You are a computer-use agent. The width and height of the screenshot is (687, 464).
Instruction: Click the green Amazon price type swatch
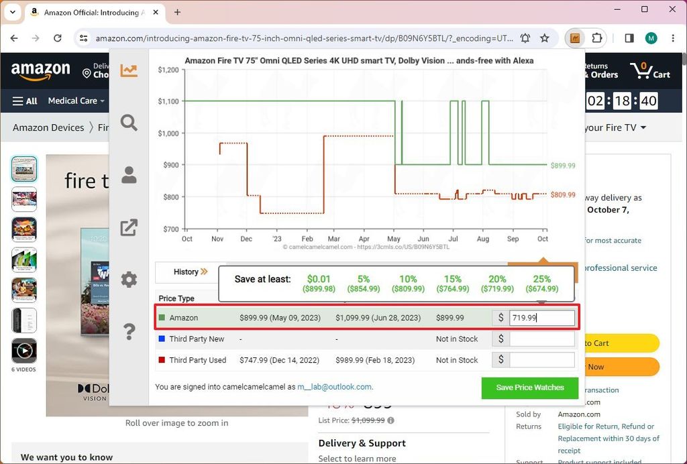[x=164, y=317]
